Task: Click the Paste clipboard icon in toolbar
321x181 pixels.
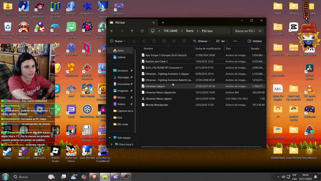Action: [x=154, y=41]
